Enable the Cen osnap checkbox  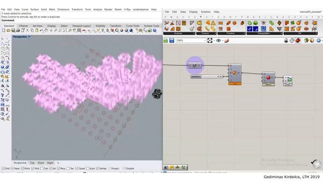pos(42,168)
